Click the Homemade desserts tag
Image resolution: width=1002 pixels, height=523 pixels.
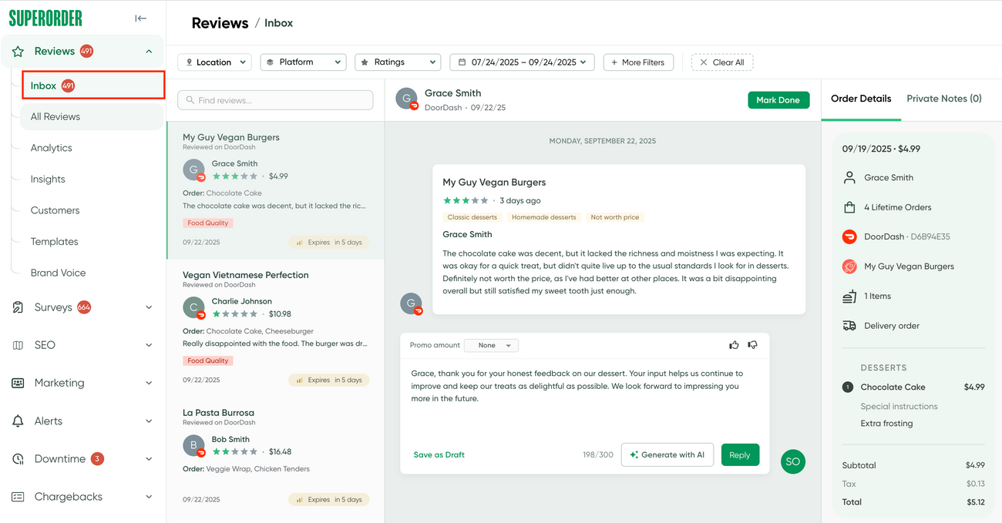543,217
